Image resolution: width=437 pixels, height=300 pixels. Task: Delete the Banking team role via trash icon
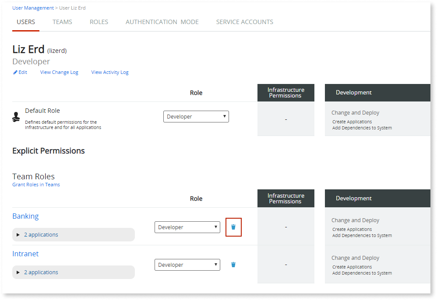coord(233,227)
